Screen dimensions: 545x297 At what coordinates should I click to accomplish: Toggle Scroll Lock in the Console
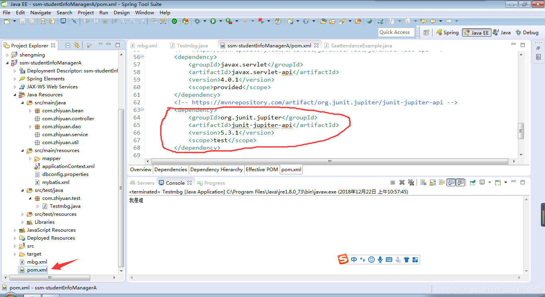coord(433,182)
